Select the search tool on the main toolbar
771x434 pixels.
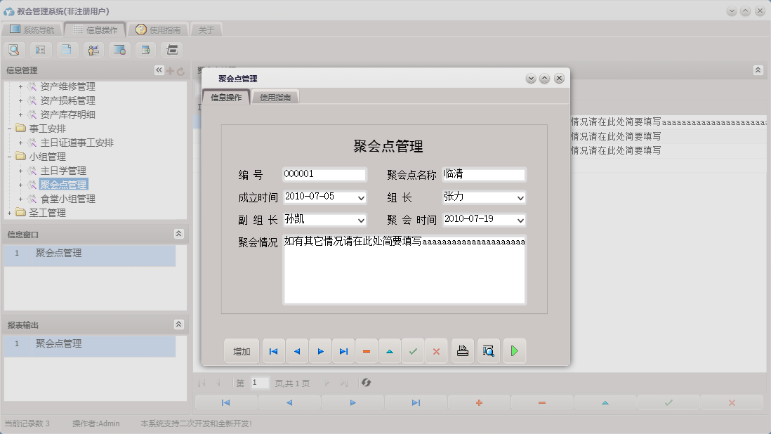pyautogui.click(x=14, y=49)
